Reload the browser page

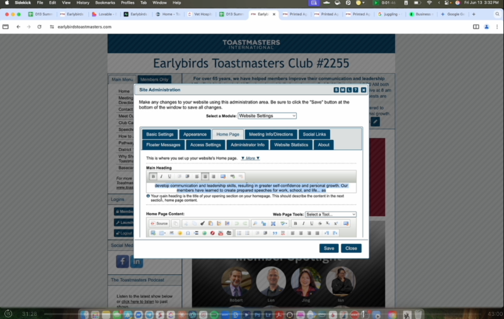(39, 26)
